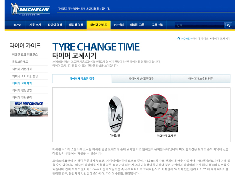Switch to 타이어가 손상된 경우 tab
Screen dimensions: 240x189
point(141,78)
